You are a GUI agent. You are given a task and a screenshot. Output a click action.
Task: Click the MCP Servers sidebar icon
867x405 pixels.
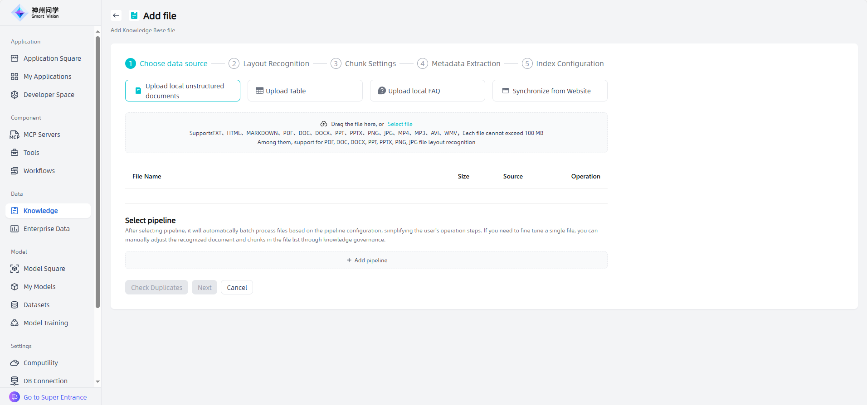point(15,135)
